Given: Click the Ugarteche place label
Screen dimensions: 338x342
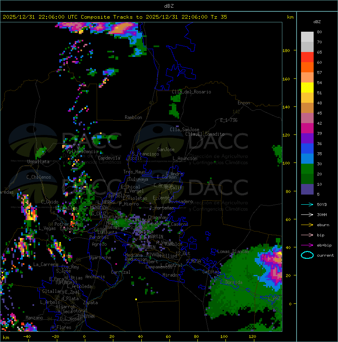Looking at the screenshot, I should 100,258.
